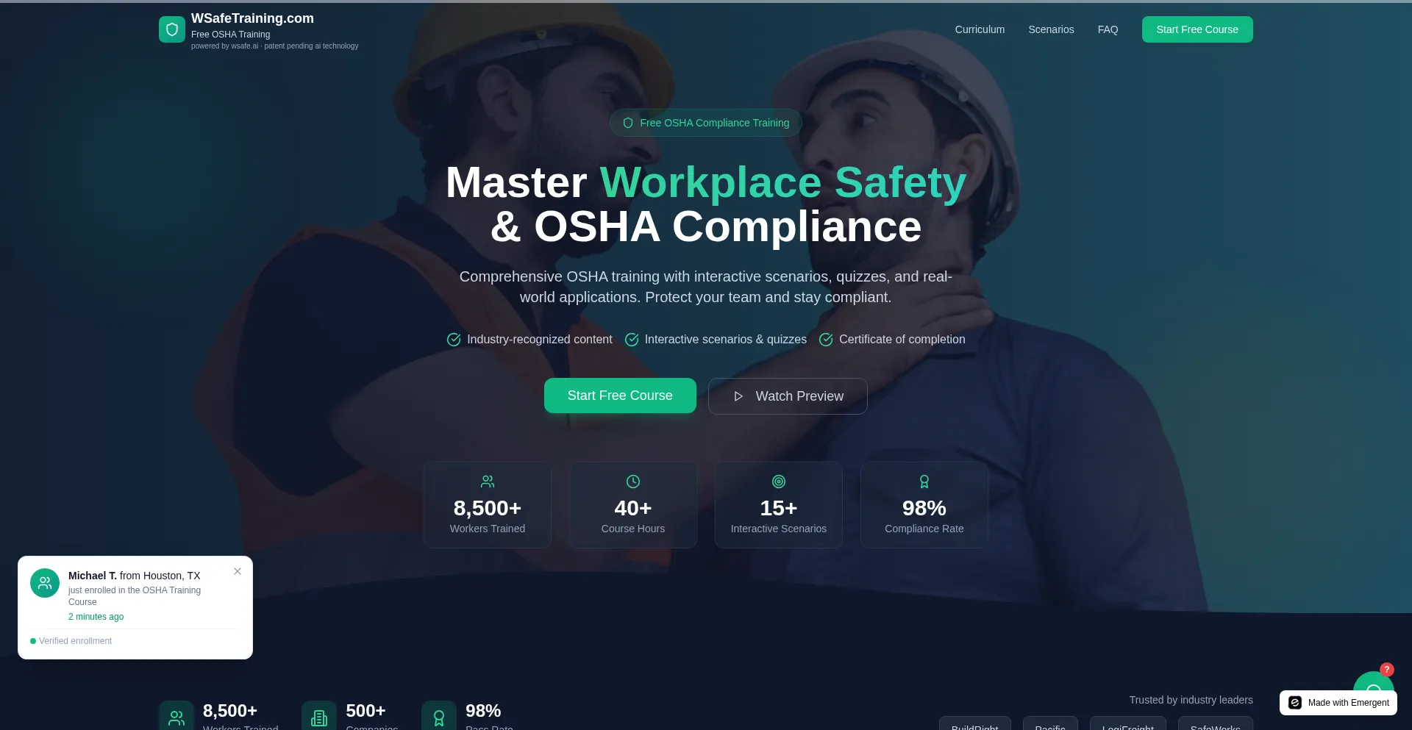Click the Watch Preview button
Screen dimensions: 1412x730
coord(788,396)
